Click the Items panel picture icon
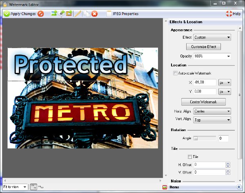The height and width of the screenshot is (193, 245). pyautogui.click(x=165, y=187)
